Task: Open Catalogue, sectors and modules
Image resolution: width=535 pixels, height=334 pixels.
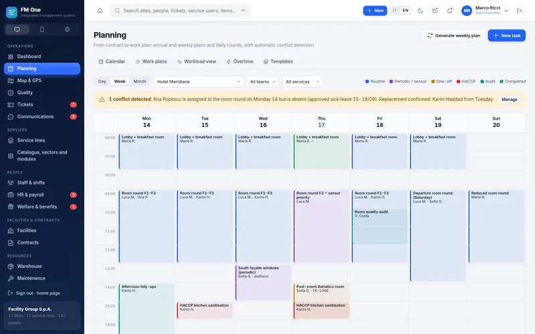Action: (x=42, y=156)
